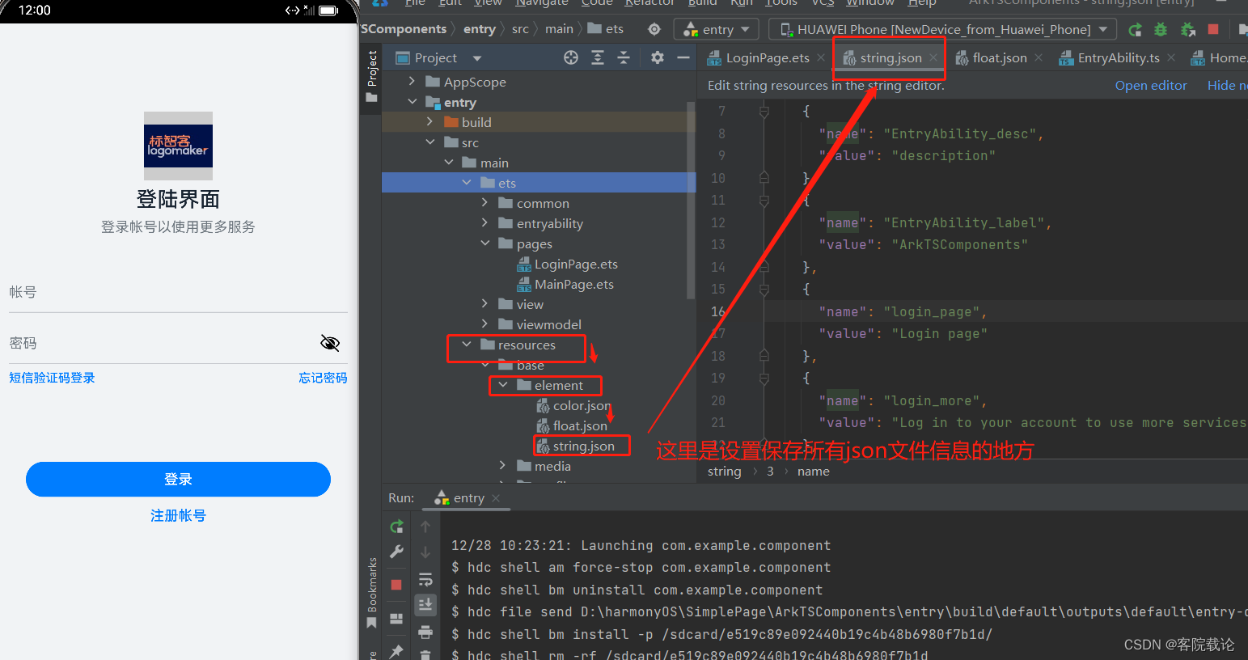Click the collapse all icon in Project panel
The height and width of the screenshot is (660, 1248).
tap(624, 57)
